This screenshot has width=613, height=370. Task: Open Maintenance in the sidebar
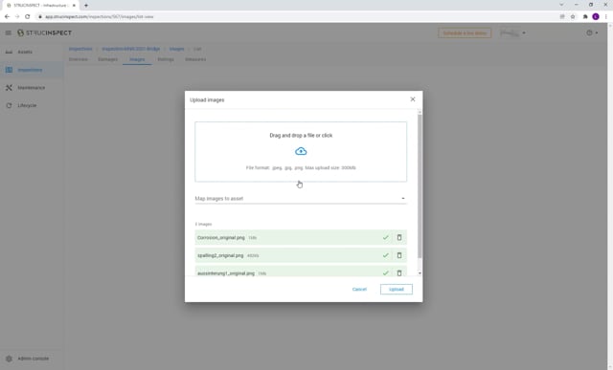pos(32,88)
